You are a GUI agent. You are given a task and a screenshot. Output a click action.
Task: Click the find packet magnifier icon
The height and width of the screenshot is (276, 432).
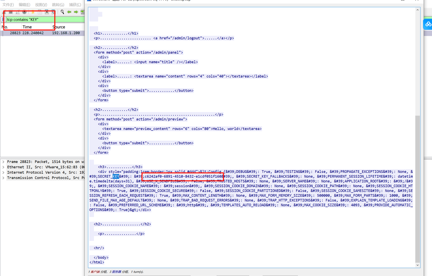point(62,12)
